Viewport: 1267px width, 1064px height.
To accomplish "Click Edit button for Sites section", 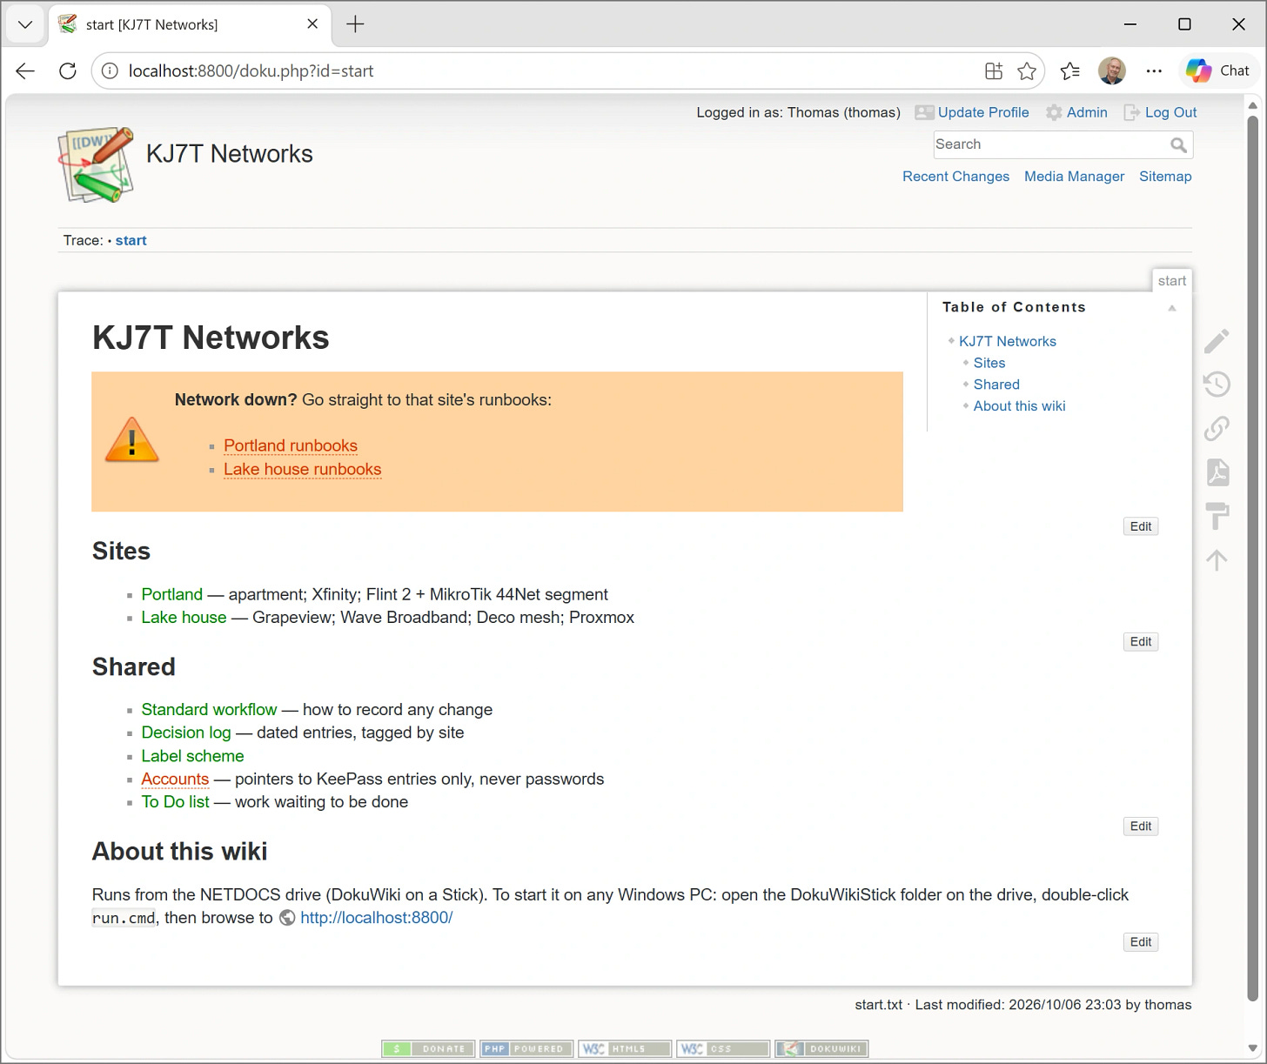I will (x=1141, y=641).
